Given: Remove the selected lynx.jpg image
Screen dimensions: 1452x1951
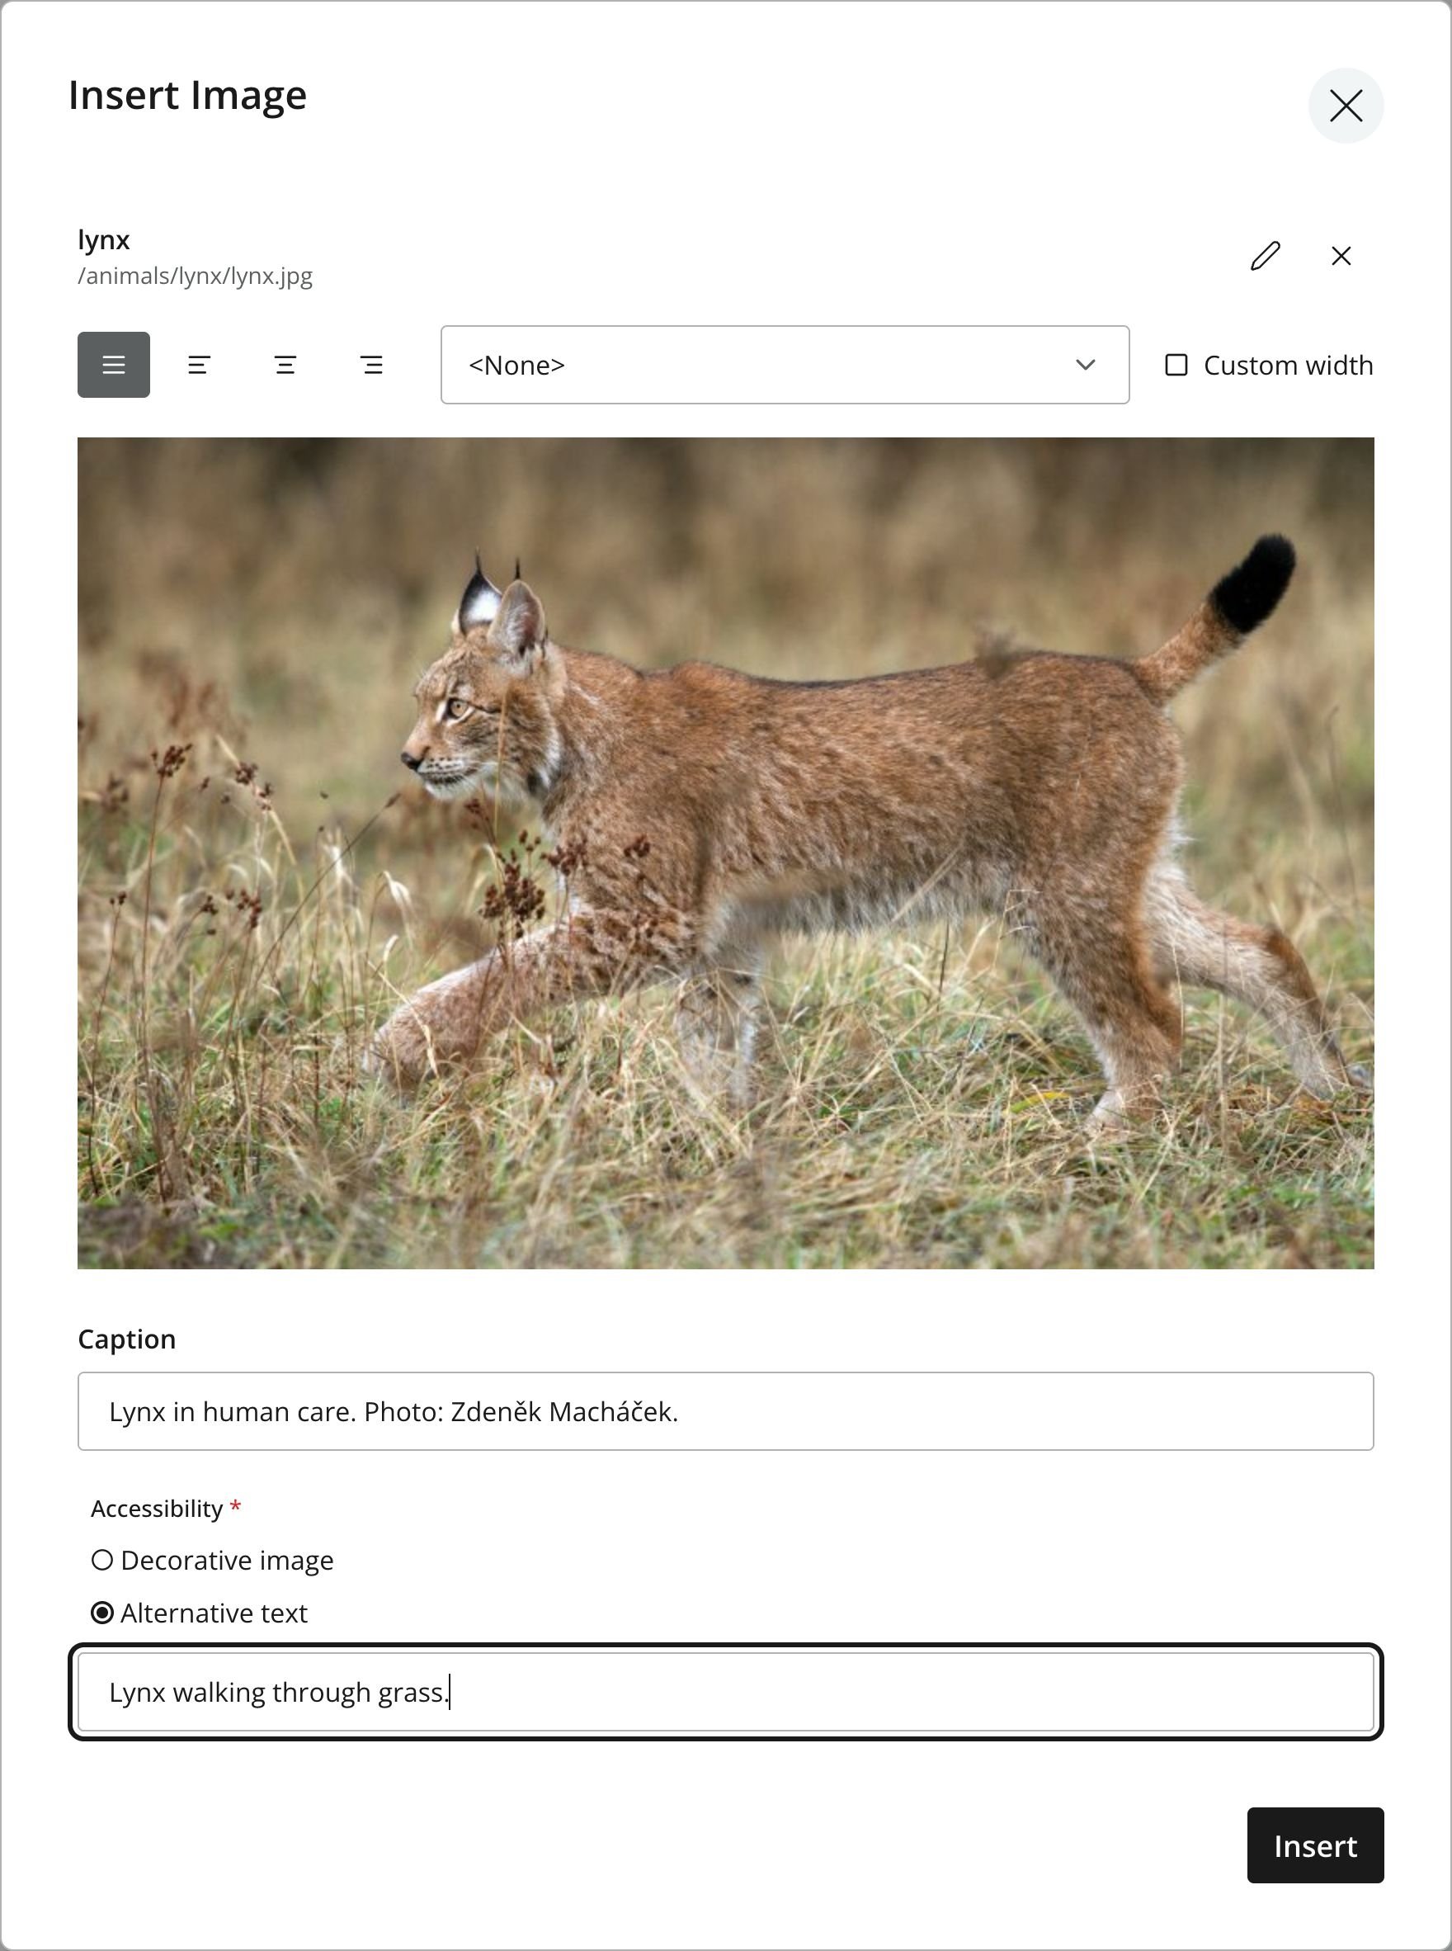Looking at the screenshot, I should click(1341, 256).
